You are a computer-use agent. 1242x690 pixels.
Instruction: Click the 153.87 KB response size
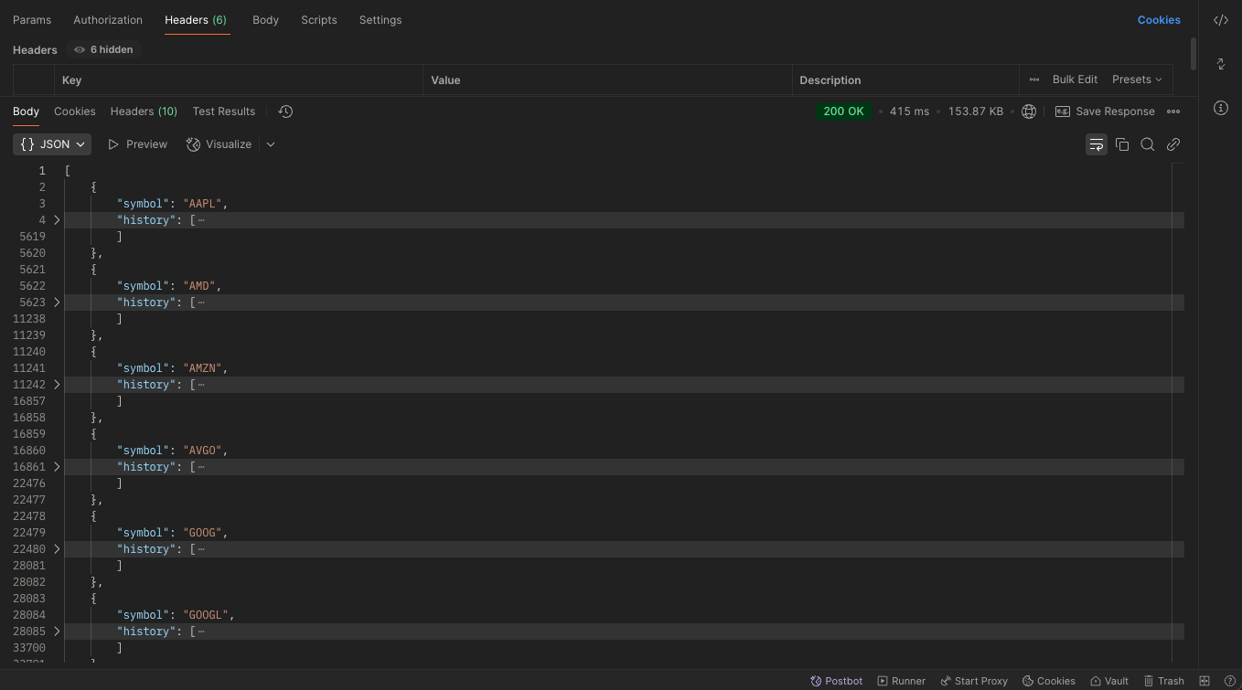976,111
